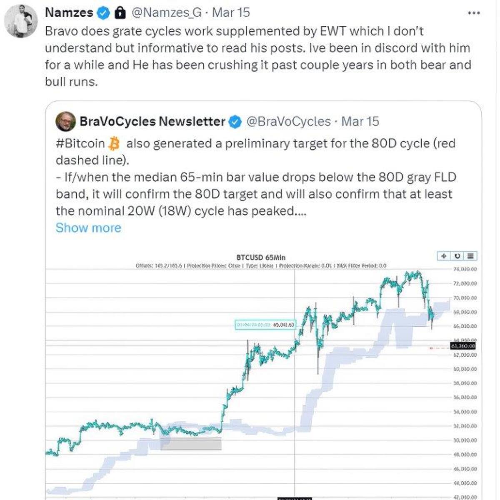Viewport: 500px width, 500px height.
Task: Click Namzes' blue verified badge
Action: [103, 13]
